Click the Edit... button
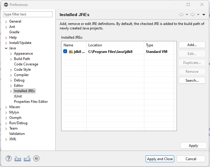The image size is (210, 167). (192, 54)
